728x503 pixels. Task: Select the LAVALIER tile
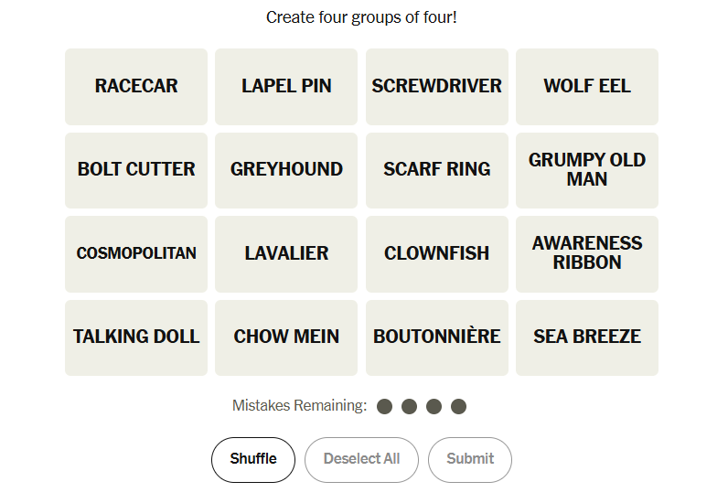pyautogui.click(x=286, y=254)
